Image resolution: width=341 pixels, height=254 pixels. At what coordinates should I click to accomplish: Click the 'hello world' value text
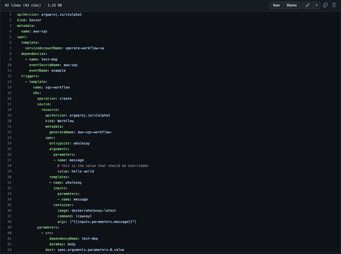[83, 171]
